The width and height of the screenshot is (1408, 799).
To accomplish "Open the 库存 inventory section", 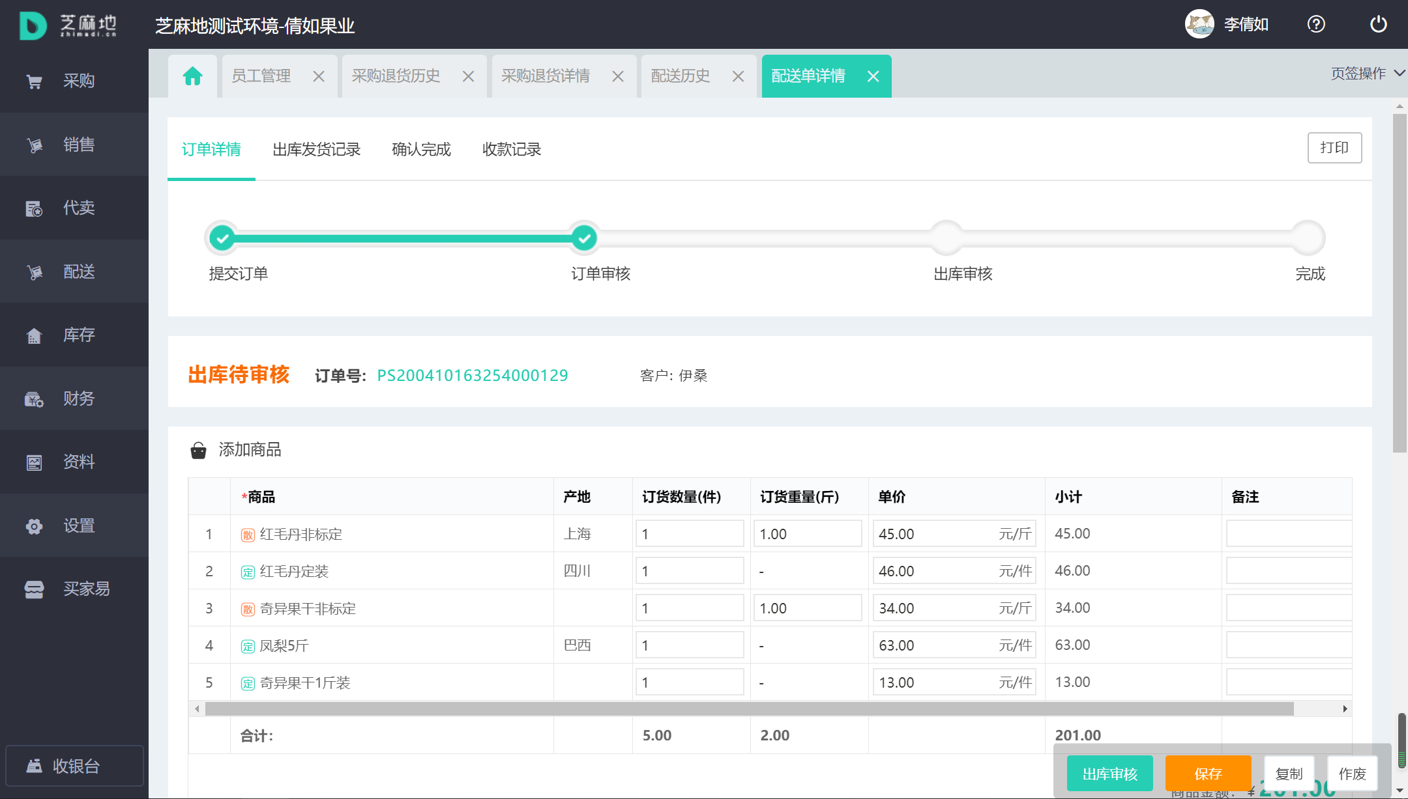I will [74, 335].
